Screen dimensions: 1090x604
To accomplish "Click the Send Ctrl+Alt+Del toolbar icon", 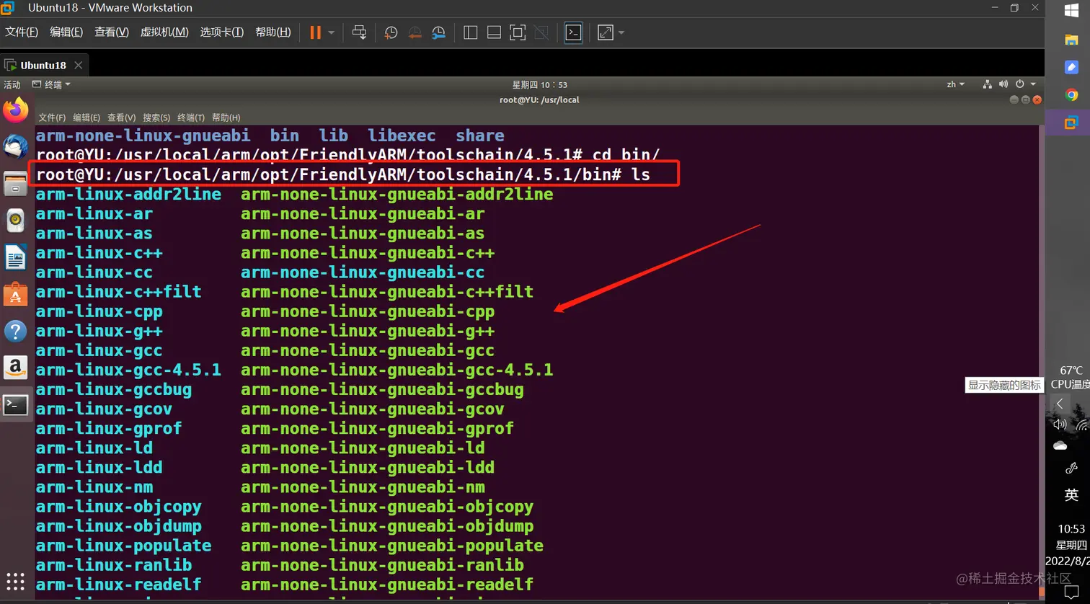I will point(359,32).
